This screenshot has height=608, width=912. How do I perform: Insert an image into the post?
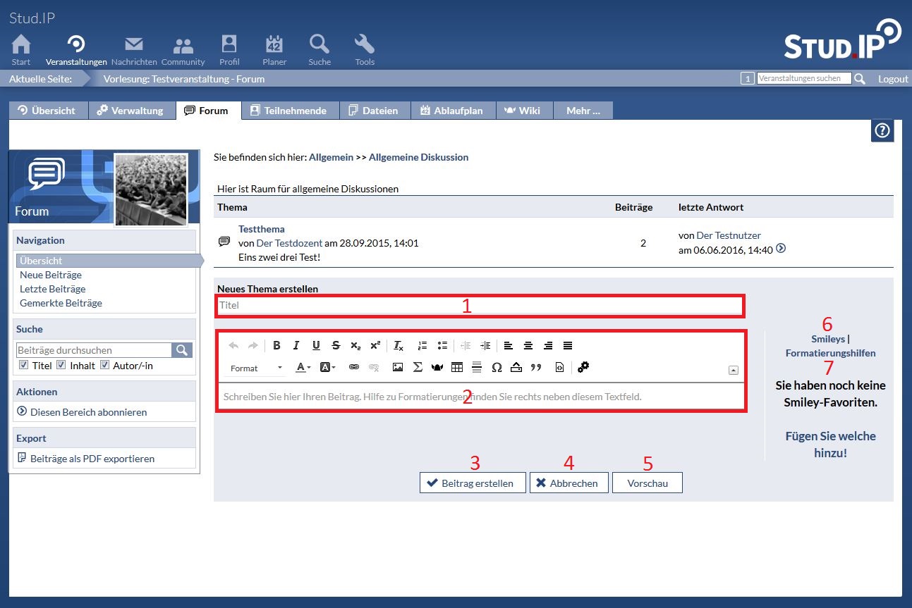[398, 367]
